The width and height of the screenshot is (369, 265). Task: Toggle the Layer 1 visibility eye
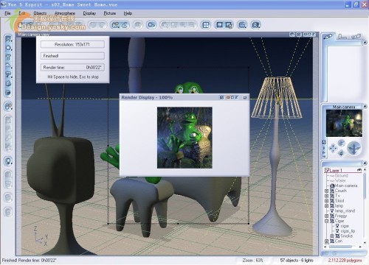tap(359, 170)
